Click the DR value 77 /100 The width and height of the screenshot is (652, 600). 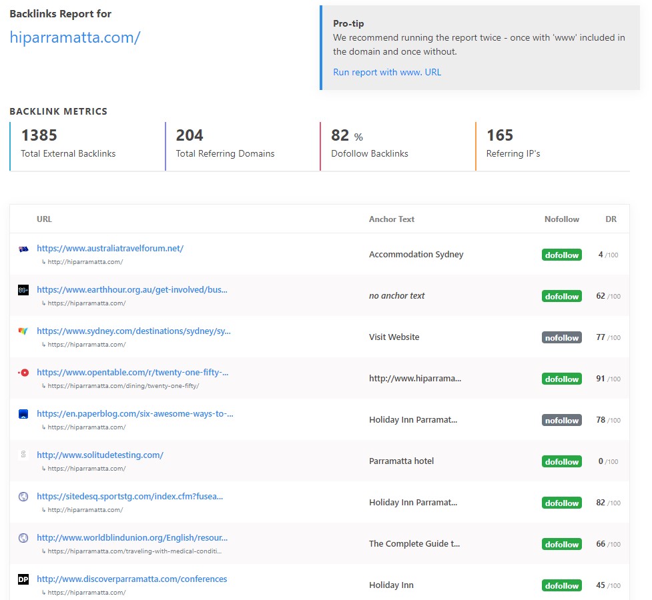coord(608,337)
